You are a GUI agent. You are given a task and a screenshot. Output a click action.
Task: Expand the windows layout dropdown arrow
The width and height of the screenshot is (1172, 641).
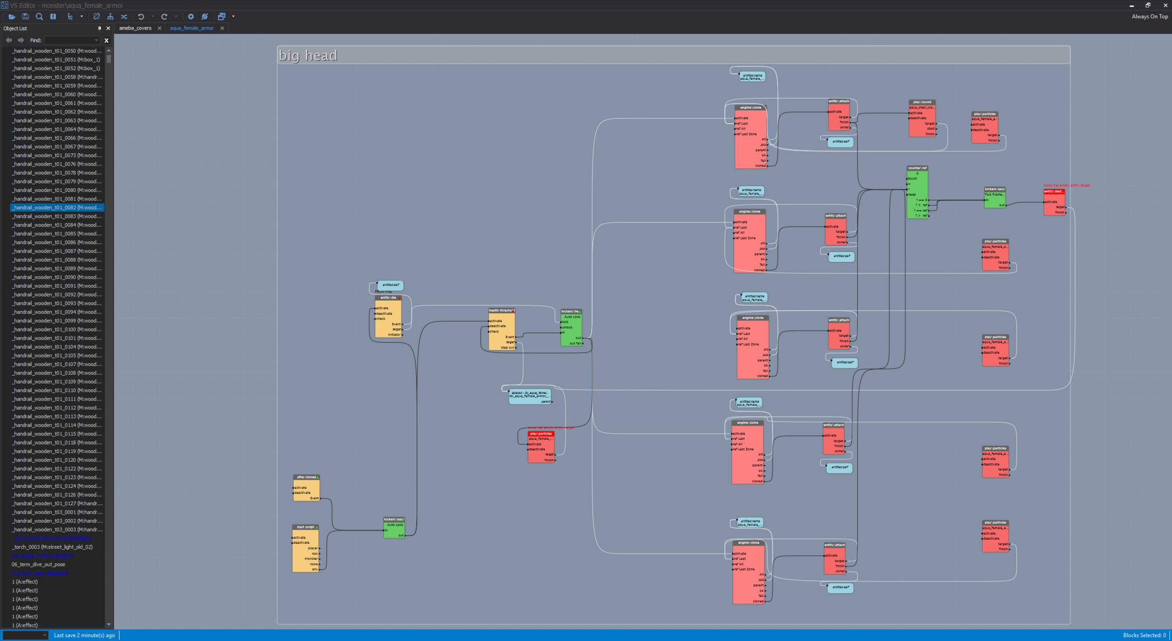[233, 16]
